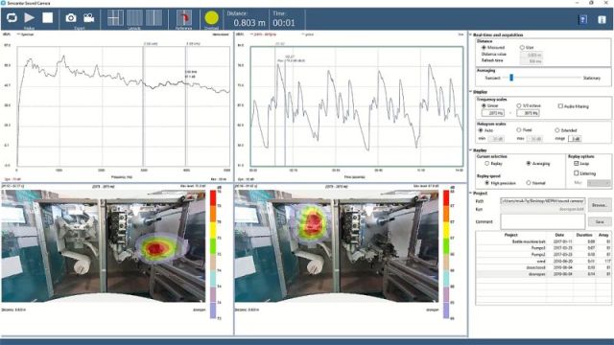Collapse the Display section
614x345 pixels.
[x=471, y=92]
